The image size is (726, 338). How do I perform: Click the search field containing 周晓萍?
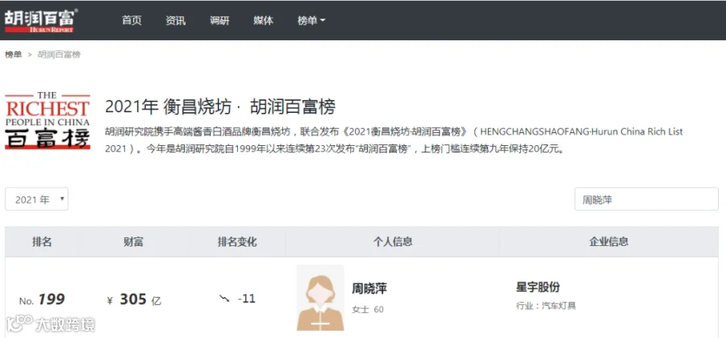[646, 199]
